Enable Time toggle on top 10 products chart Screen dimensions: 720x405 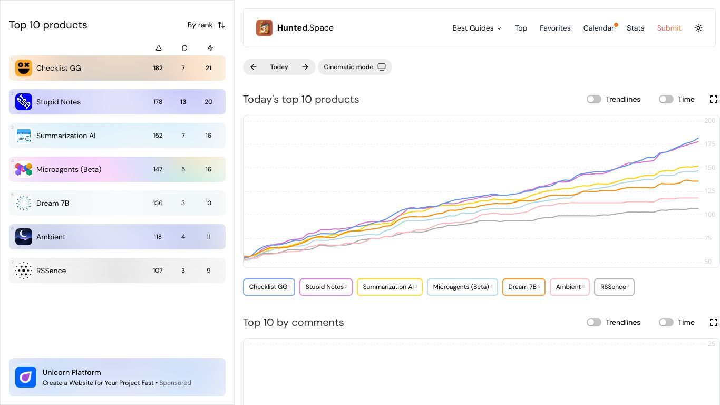tap(666, 99)
